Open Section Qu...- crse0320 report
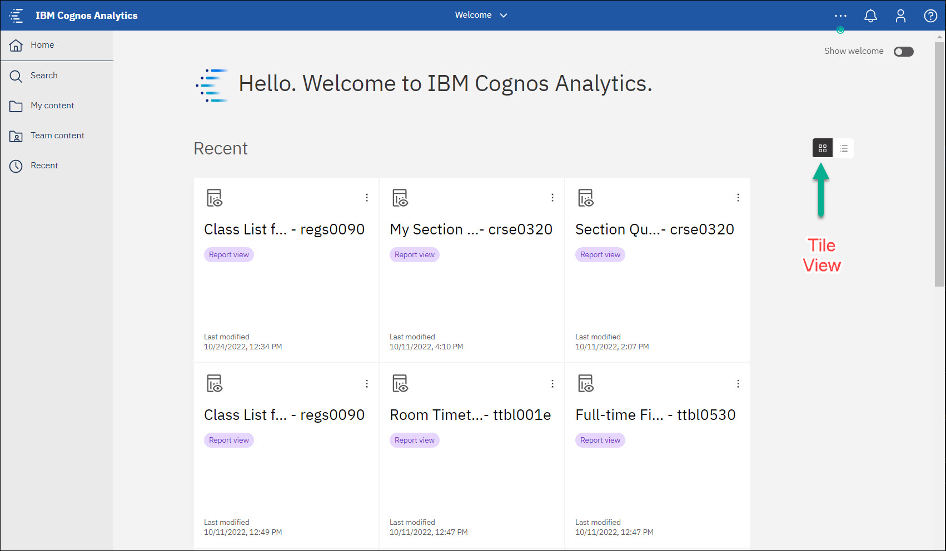 655,229
